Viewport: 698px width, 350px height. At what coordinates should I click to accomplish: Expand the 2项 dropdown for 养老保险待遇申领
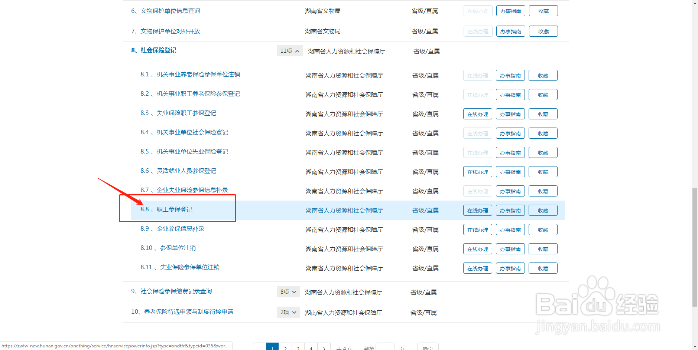click(x=288, y=312)
